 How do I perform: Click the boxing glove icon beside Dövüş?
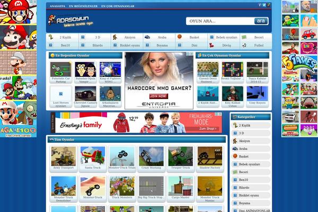[211, 45]
